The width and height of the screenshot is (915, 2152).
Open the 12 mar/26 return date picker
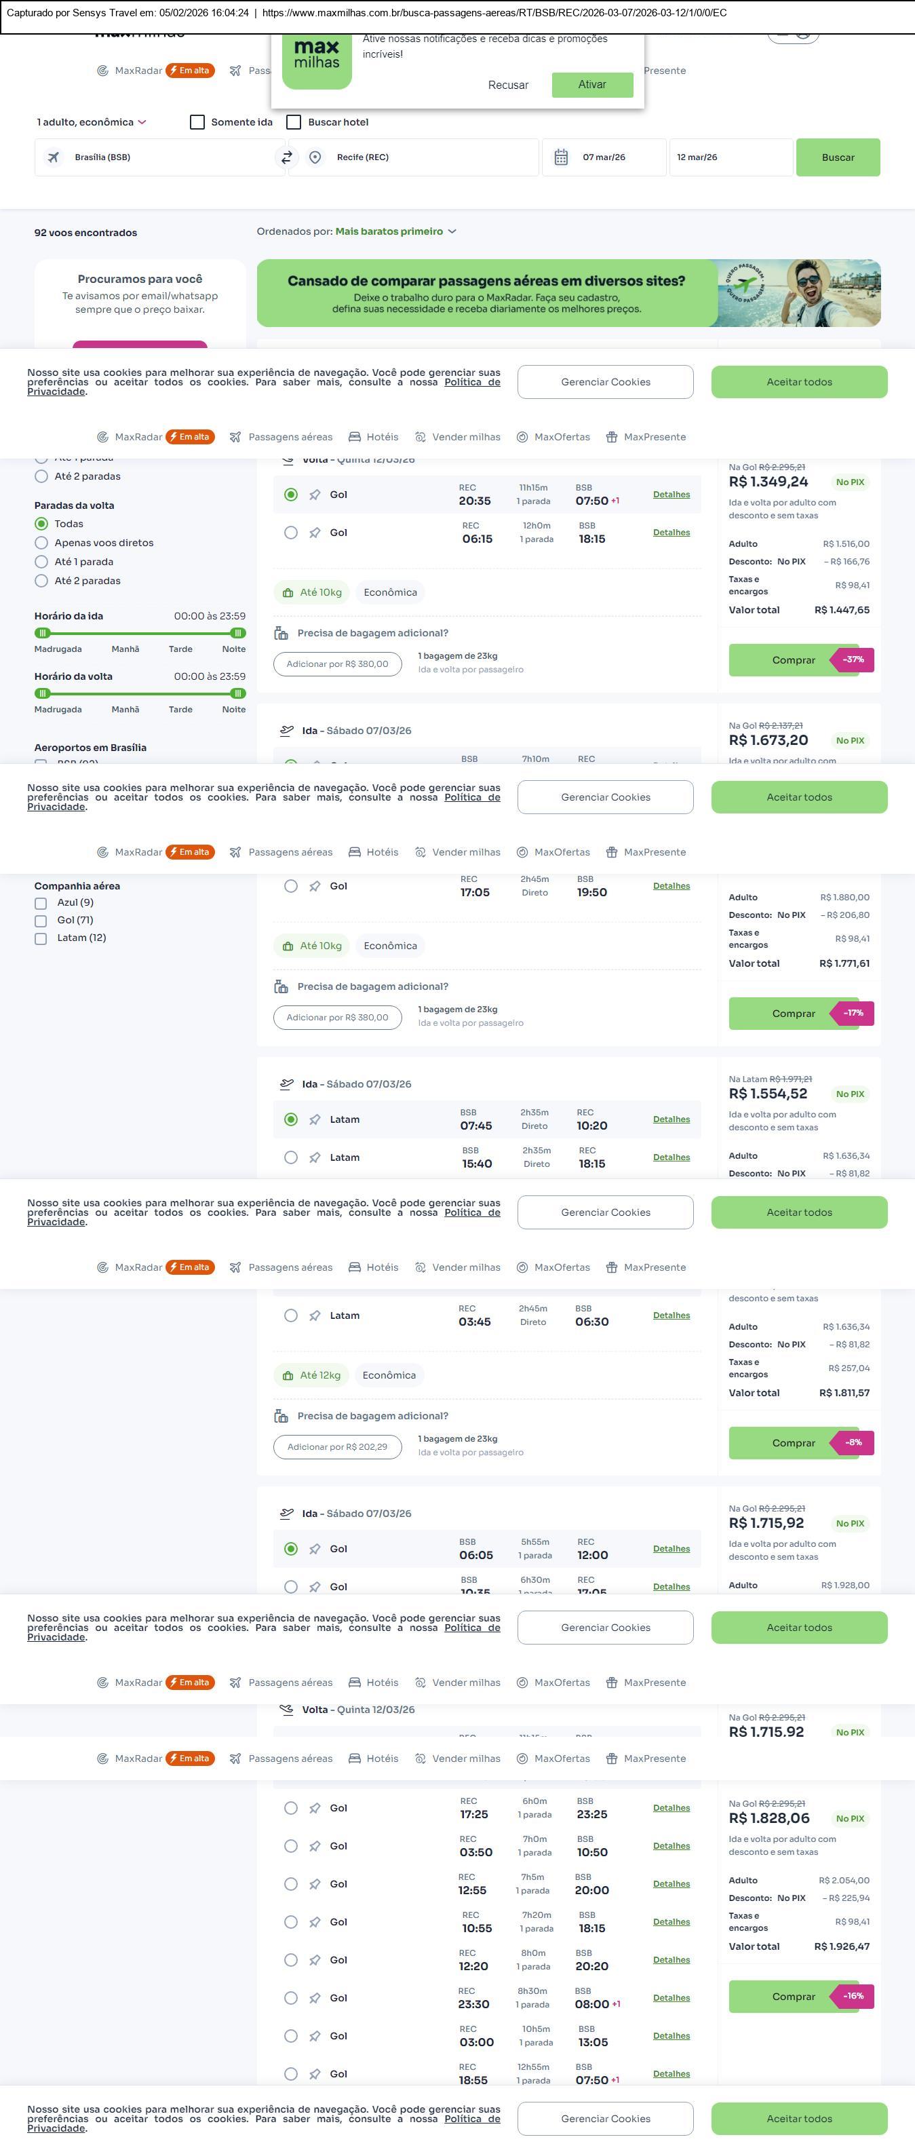pos(731,157)
